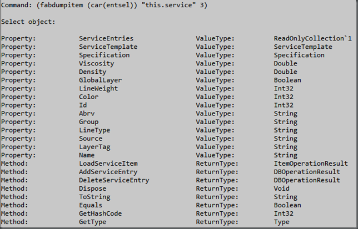Viewport: 358px width, 229px height.
Task: Select the GlobalLayer property name
Action: [100, 80]
